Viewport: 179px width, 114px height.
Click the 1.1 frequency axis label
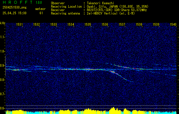pos(2,37)
